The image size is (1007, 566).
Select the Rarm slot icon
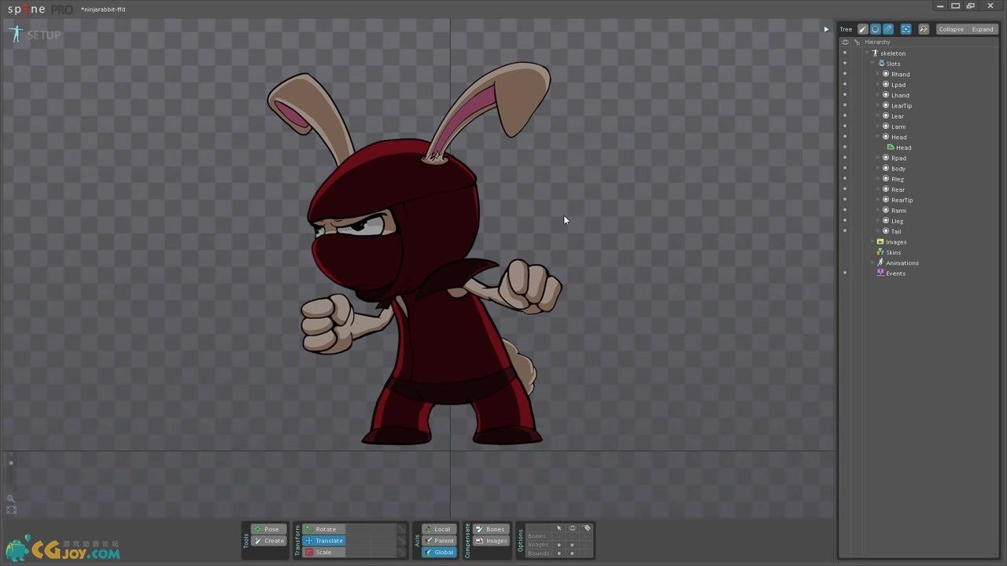coord(886,211)
